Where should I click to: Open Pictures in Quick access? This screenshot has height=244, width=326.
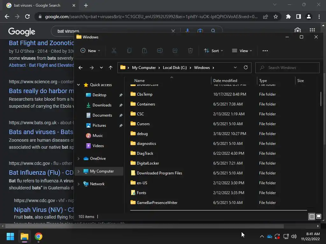(99, 125)
